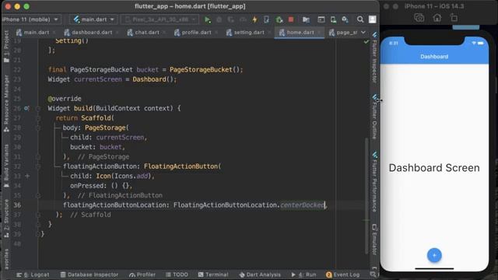Tap the blue floating add button in simulator
This screenshot has width=498, height=280.
434,255
